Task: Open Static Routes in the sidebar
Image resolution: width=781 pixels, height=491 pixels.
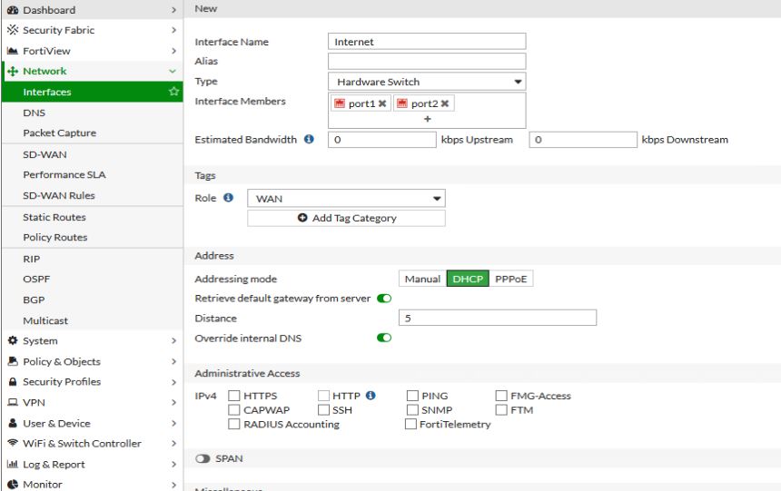Action: pyautogui.click(x=54, y=217)
